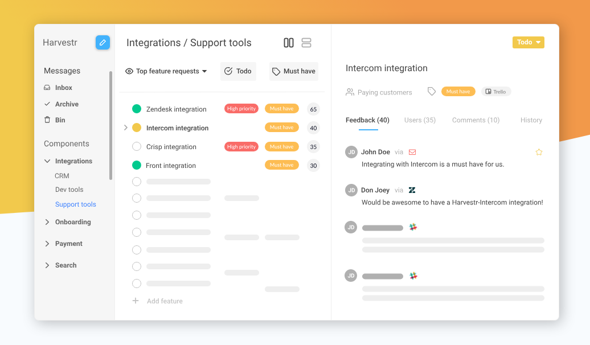The width and height of the screenshot is (590, 345).
Task: Click the Trello chip
Action: [x=496, y=92]
